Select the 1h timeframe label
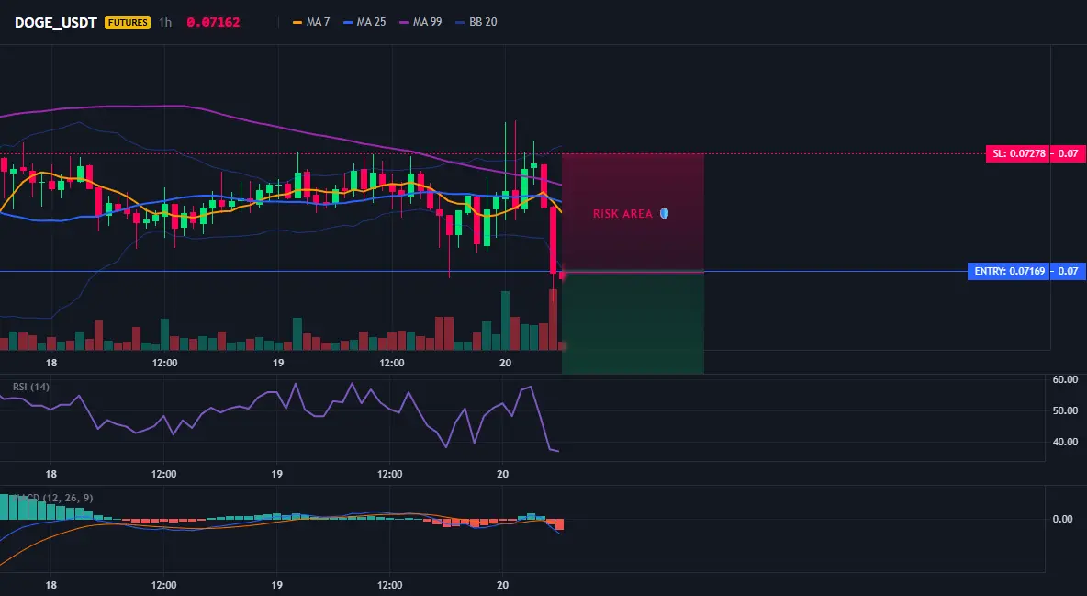 tap(165, 22)
